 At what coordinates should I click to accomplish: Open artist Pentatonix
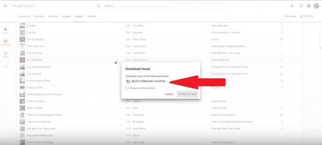[138, 122]
